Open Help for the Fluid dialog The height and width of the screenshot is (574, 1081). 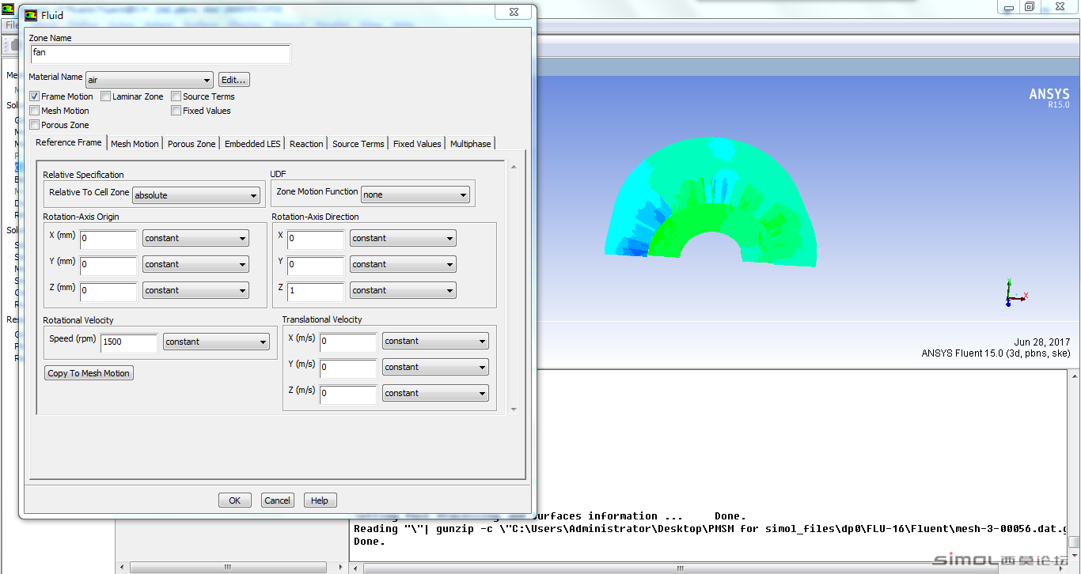320,500
